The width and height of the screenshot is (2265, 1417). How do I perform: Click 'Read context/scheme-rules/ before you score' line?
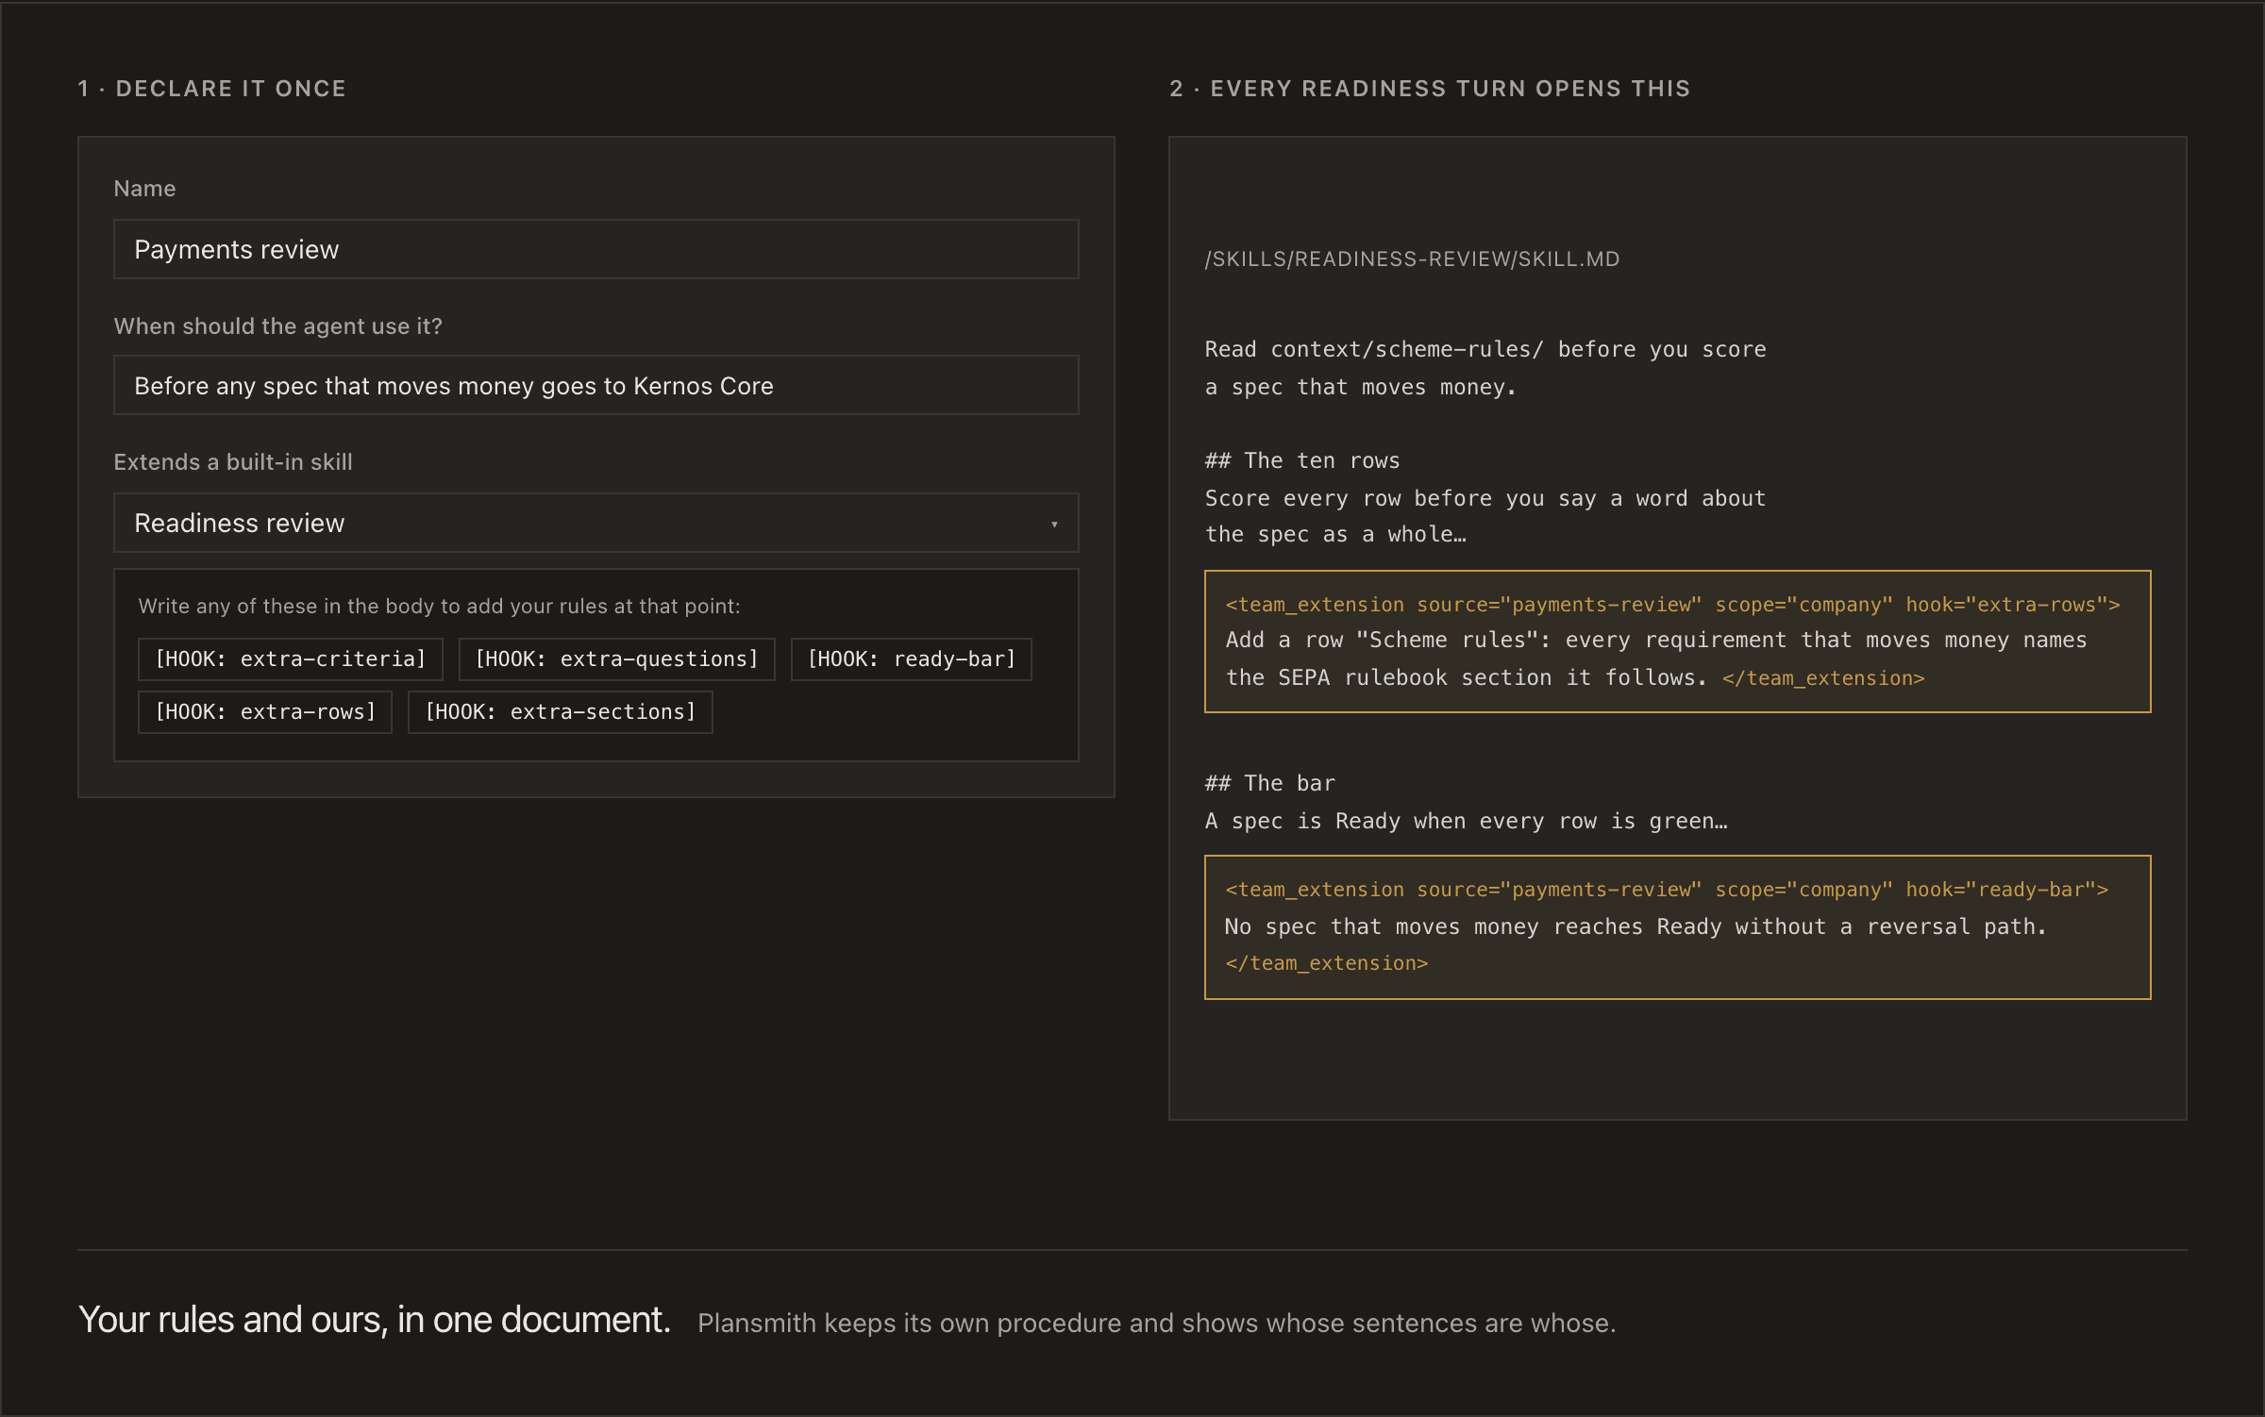tap(1485, 349)
